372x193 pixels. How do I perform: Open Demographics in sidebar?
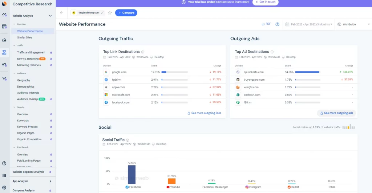(x=26, y=87)
